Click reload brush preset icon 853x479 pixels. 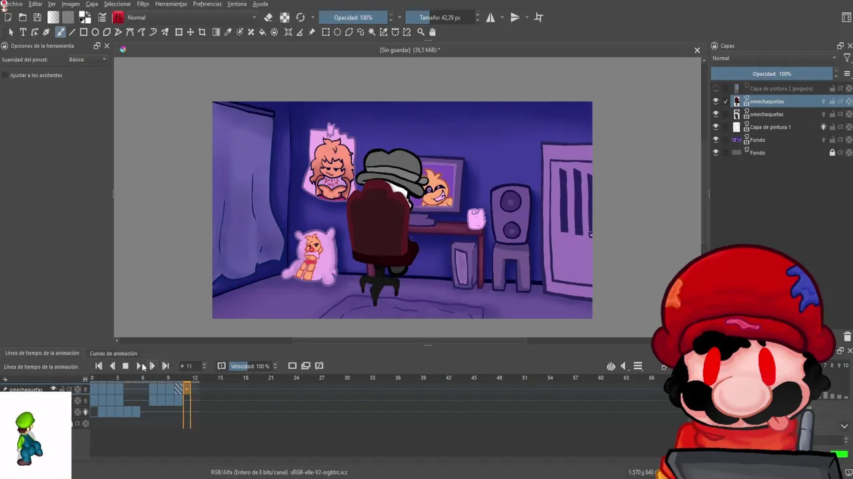(x=301, y=17)
